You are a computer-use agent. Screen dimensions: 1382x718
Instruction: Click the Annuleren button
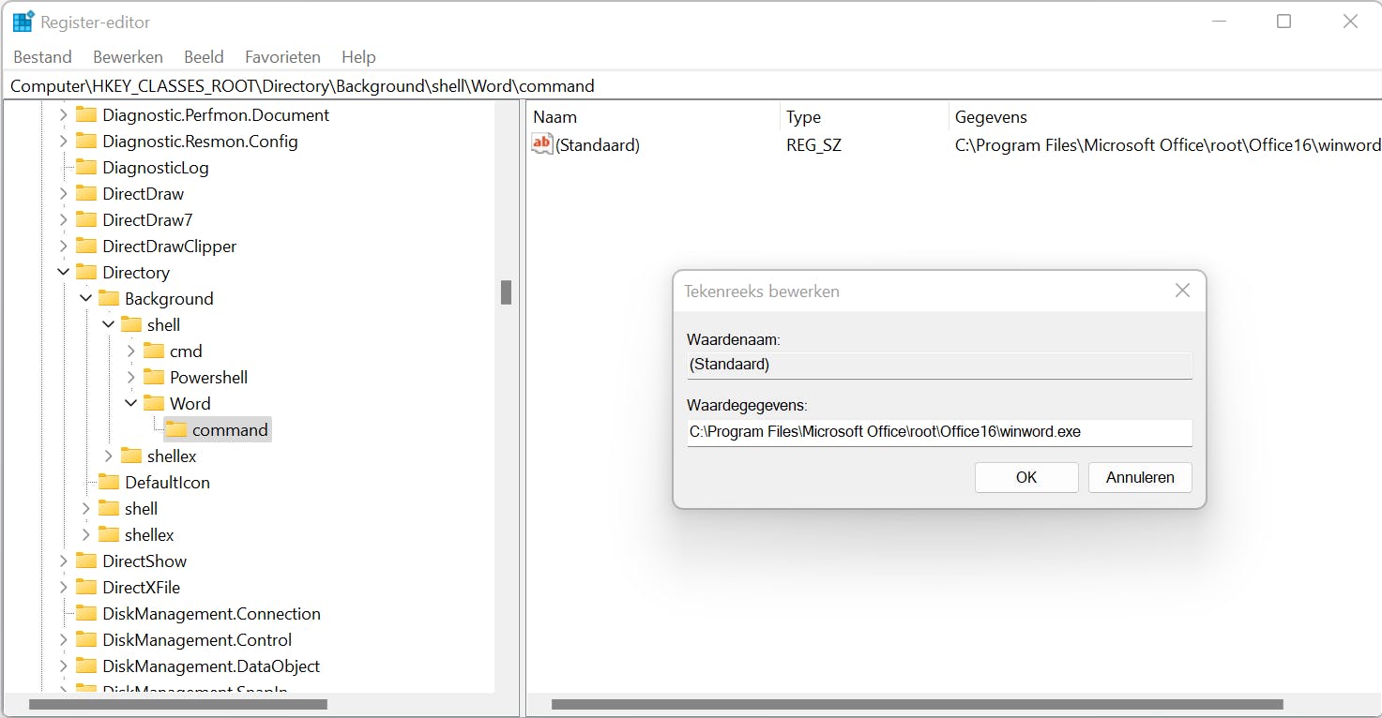[x=1140, y=477]
